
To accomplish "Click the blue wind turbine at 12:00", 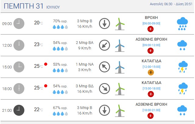I will [120, 46].
